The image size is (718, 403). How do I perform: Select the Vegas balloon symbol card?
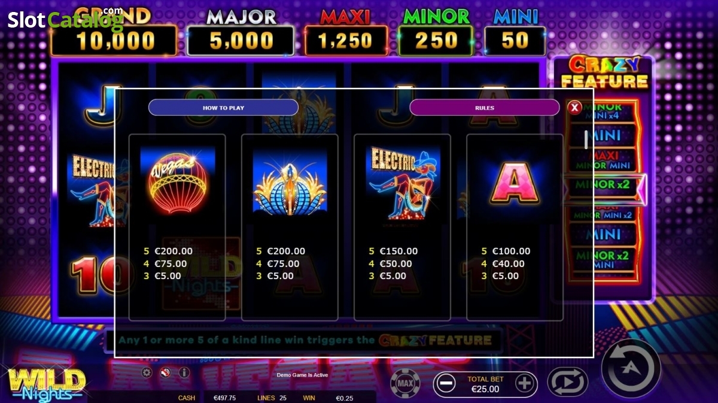(177, 228)
